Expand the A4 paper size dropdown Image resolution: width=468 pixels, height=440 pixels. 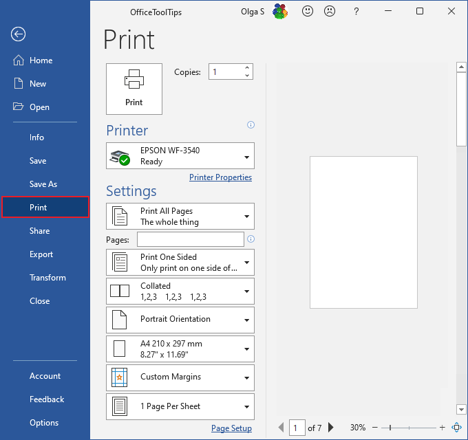point(180,349)
